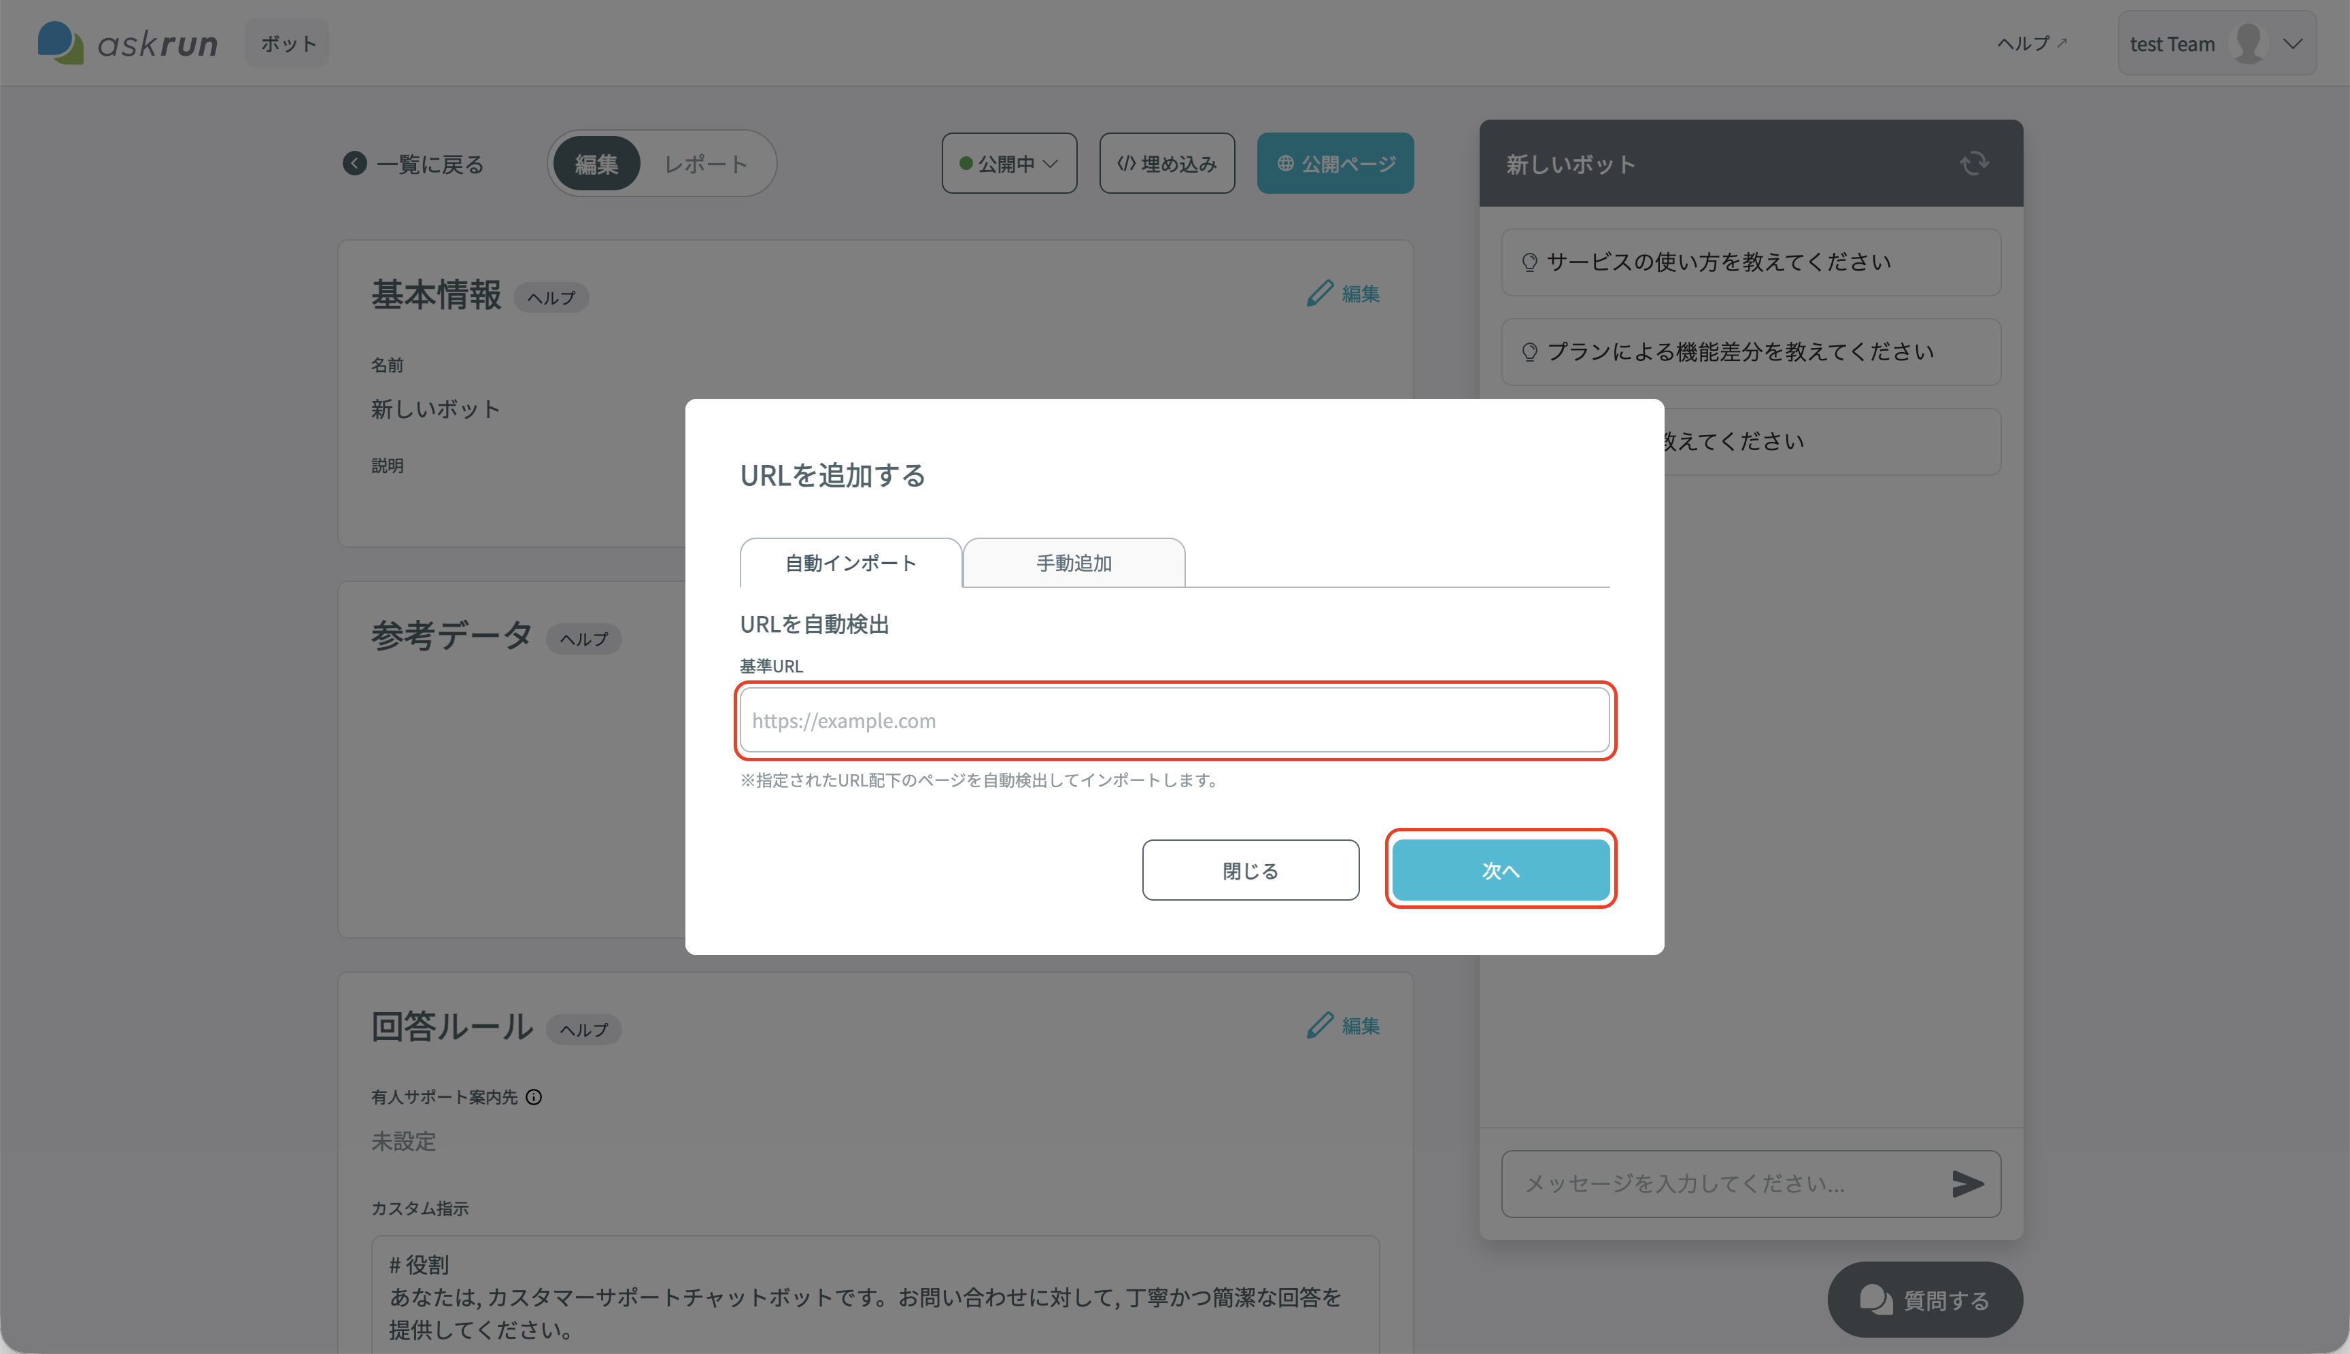This screenshot has width=2350, height=1354.
Task: Open the 公開中 status dropdown
Action: [1009, 164]
